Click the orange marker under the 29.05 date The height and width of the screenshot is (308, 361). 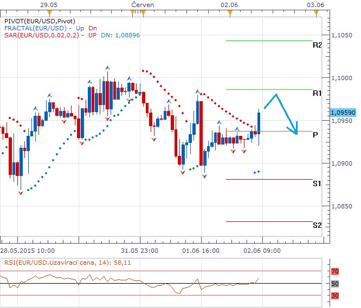[50, 12]
